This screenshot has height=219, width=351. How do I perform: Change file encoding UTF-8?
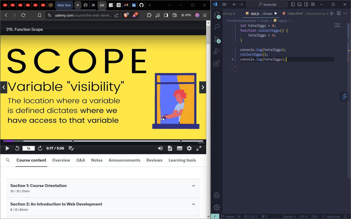click(x=303, y=217)
